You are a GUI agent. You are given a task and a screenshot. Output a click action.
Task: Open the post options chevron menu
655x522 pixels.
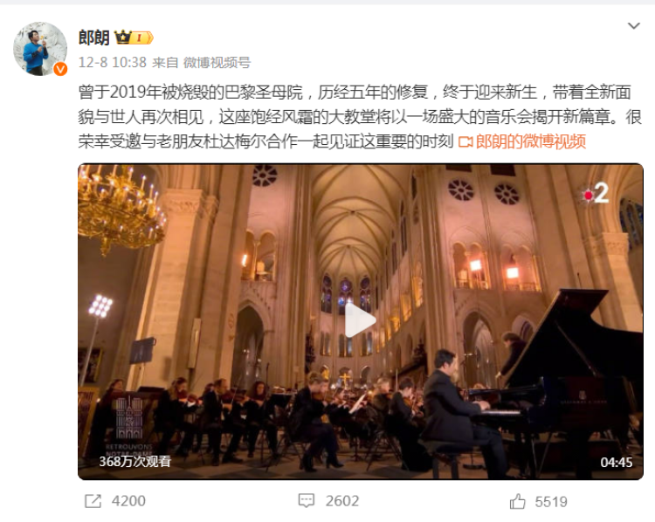click(634, 26)
